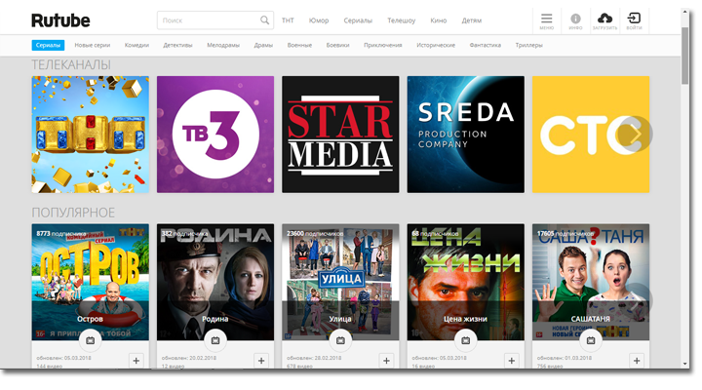Click the page vertical scrollbar thumb
The width and height of the screenshot is (702, 390).
coord(685,55)
